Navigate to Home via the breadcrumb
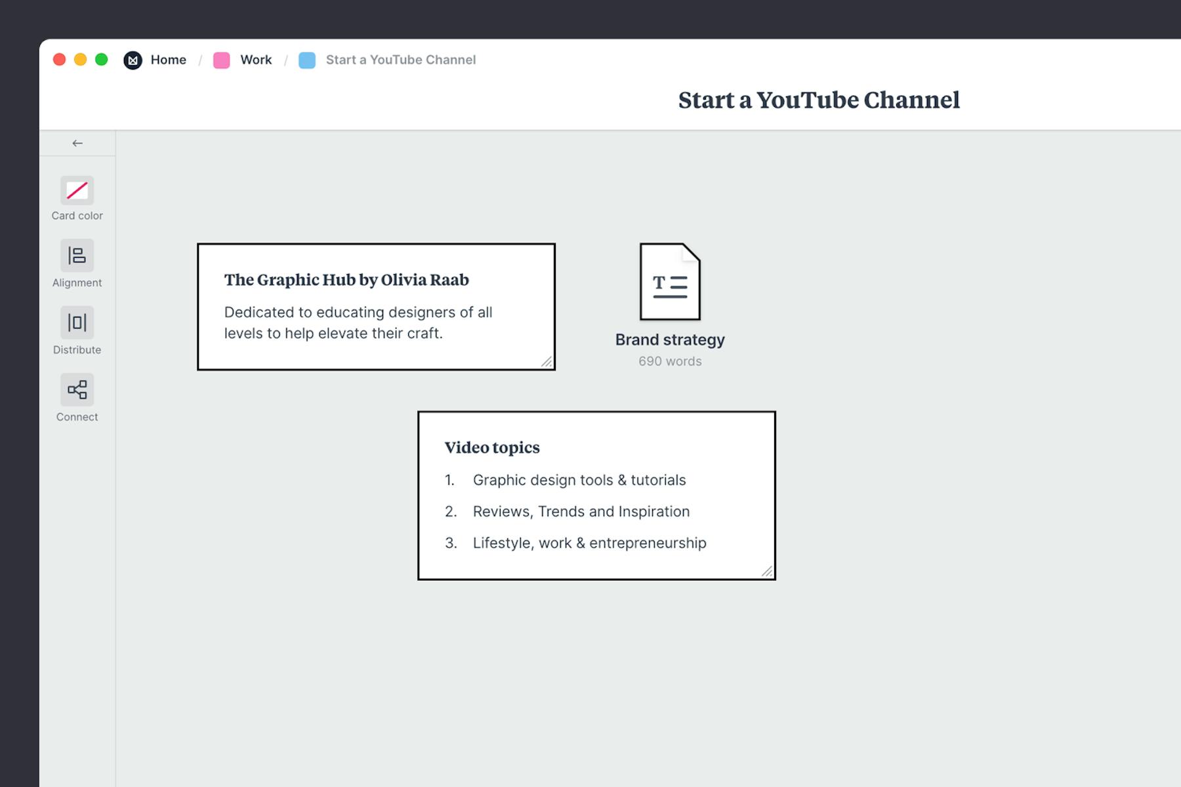The width and height of the screenshot is (1181, 787). (x=168, y=60)
